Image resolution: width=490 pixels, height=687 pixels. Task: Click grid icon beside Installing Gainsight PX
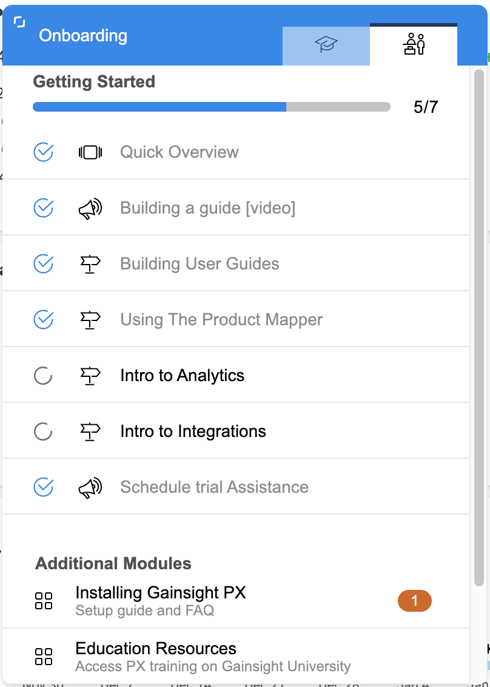tap(44, 601)
